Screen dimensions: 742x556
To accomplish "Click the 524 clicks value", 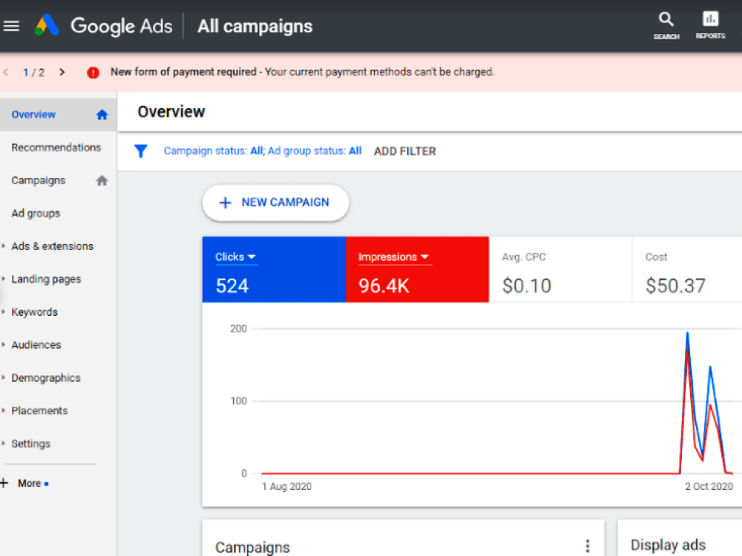I will coord(232,286).
